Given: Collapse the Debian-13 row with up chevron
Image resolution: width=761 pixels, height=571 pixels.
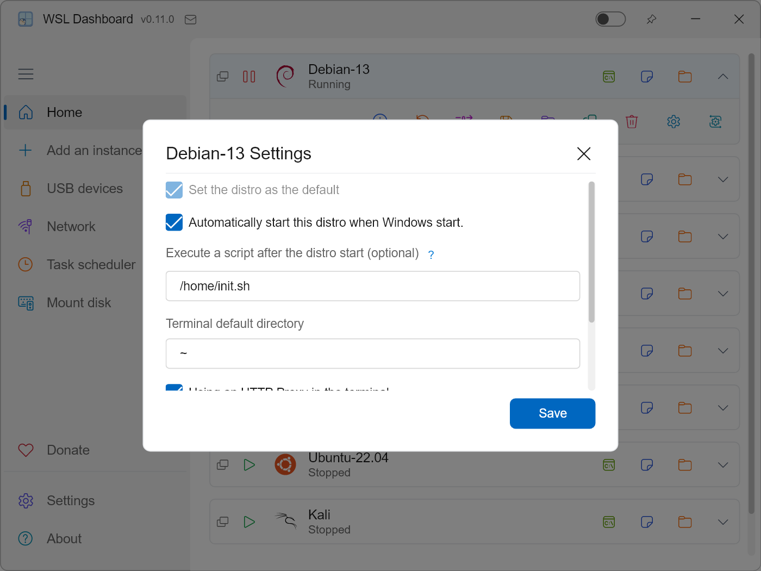Looking at the screenshot, I should 723,77.
